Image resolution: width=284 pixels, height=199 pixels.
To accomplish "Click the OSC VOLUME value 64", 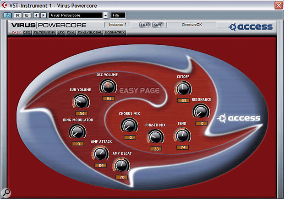I will (109, 99).
